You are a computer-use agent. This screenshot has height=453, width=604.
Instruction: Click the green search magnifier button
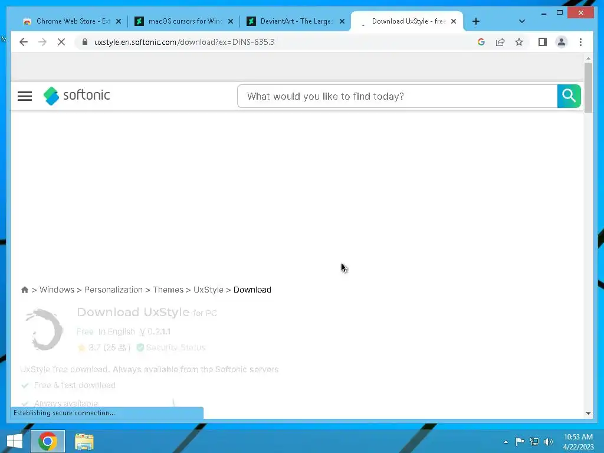(x=569, y=96)
